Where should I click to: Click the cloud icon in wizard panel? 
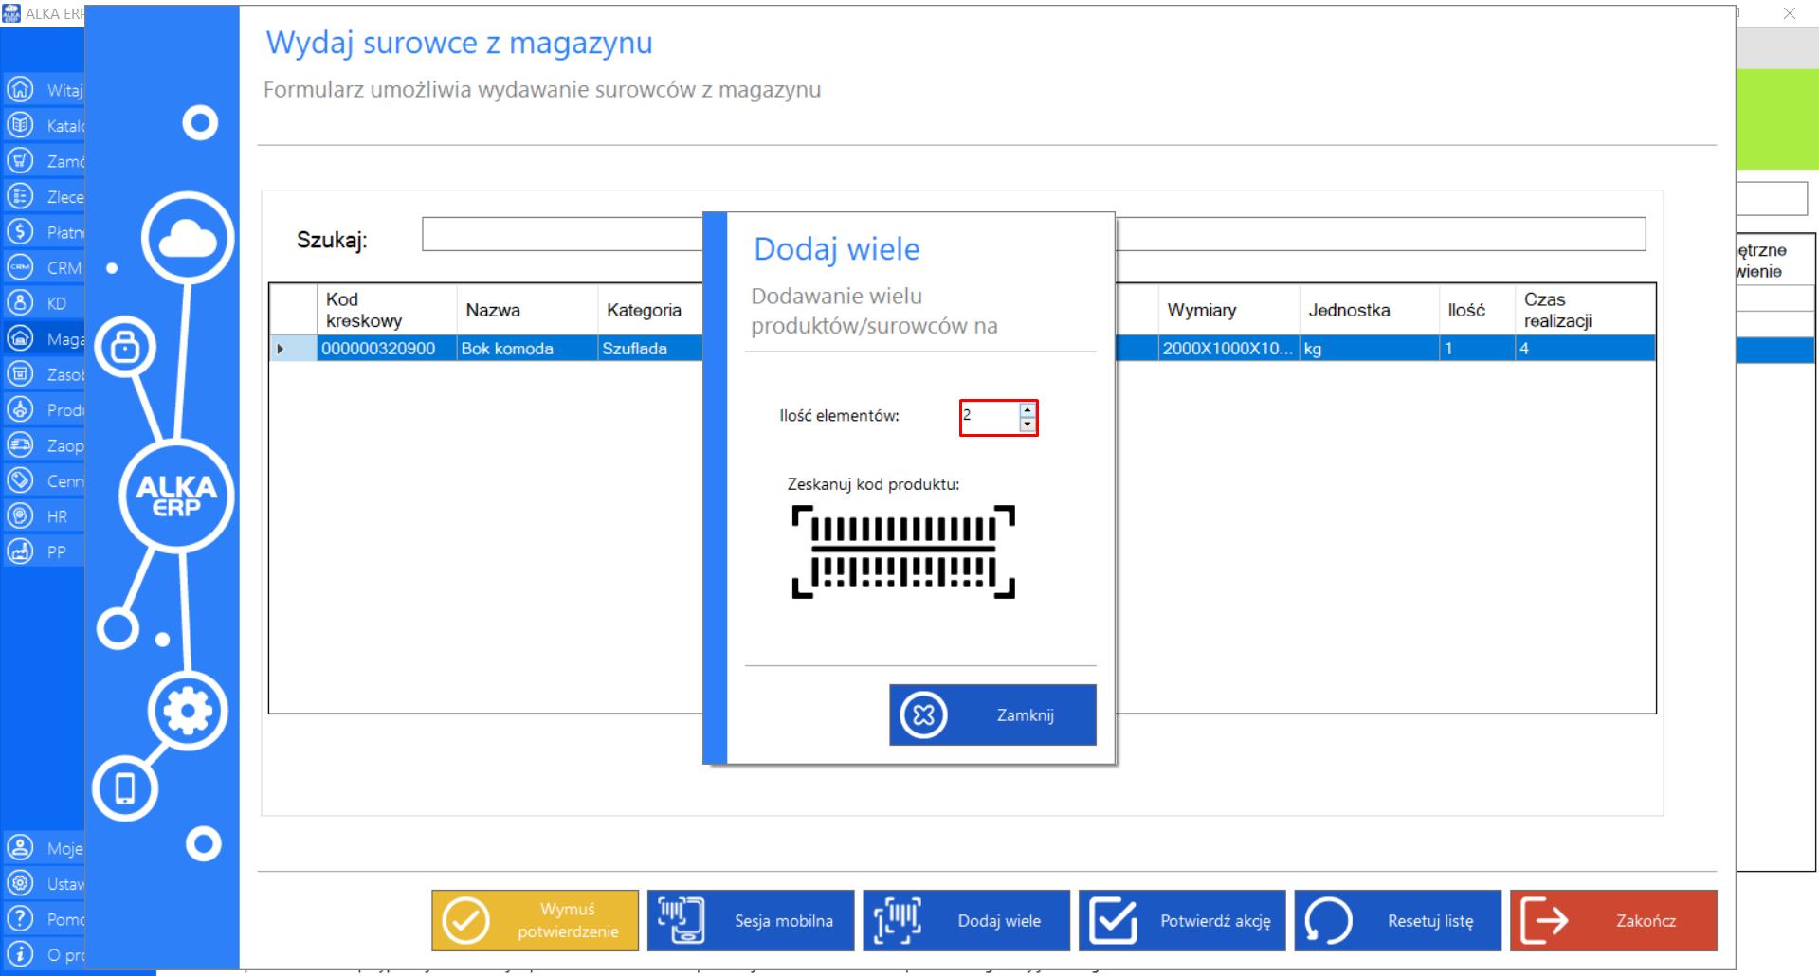click(x=188, y=238)
